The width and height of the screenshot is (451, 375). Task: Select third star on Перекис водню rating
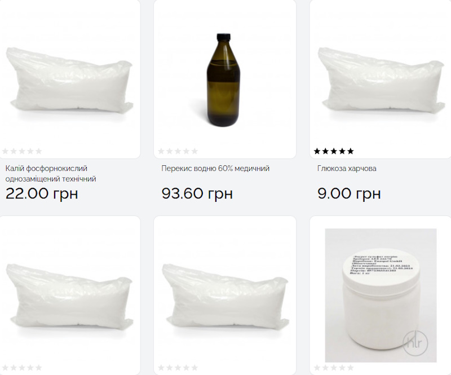tap(178, 151)
